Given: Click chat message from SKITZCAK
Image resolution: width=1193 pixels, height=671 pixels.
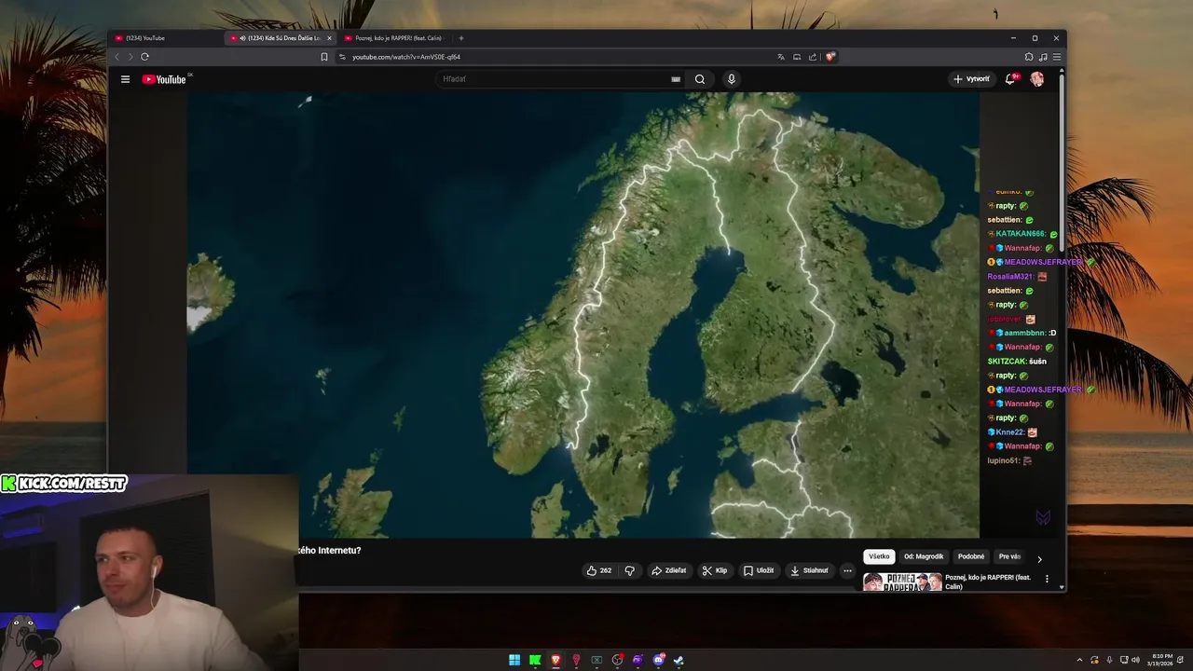Looking at the screenshot, I should [1017, 362].
